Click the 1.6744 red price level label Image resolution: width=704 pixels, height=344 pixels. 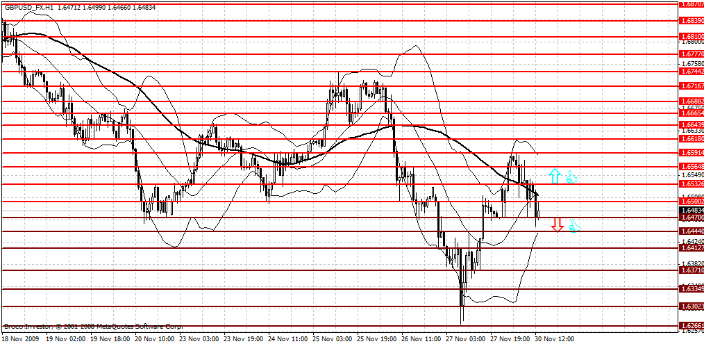click(692, 72)
